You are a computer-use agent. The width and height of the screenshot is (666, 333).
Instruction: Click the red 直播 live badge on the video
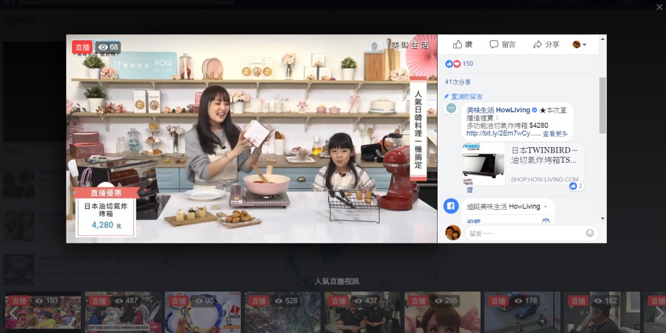[82, 47]
